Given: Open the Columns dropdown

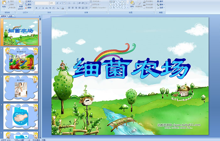Looking at the screenshot, I should pos(87,8).
